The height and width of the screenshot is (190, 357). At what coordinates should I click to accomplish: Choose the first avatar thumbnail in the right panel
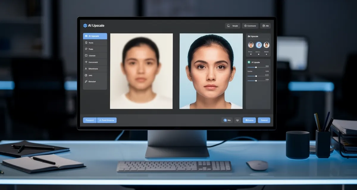(x=251, y=45)
